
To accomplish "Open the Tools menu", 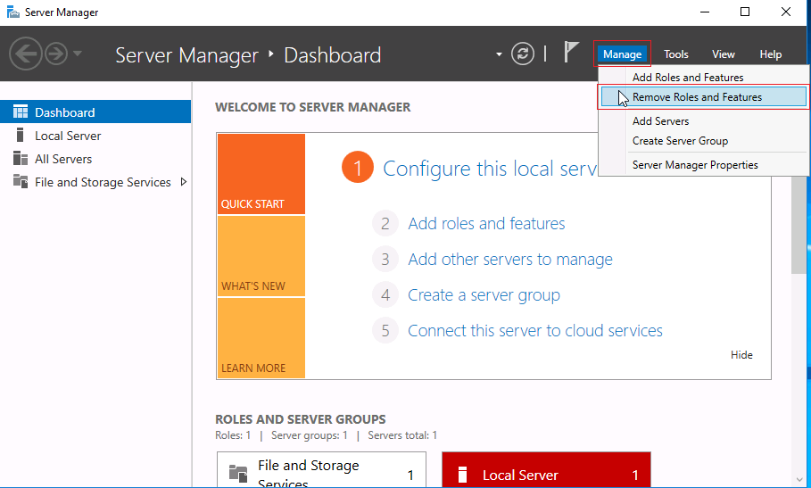I will tap(675, 54).
